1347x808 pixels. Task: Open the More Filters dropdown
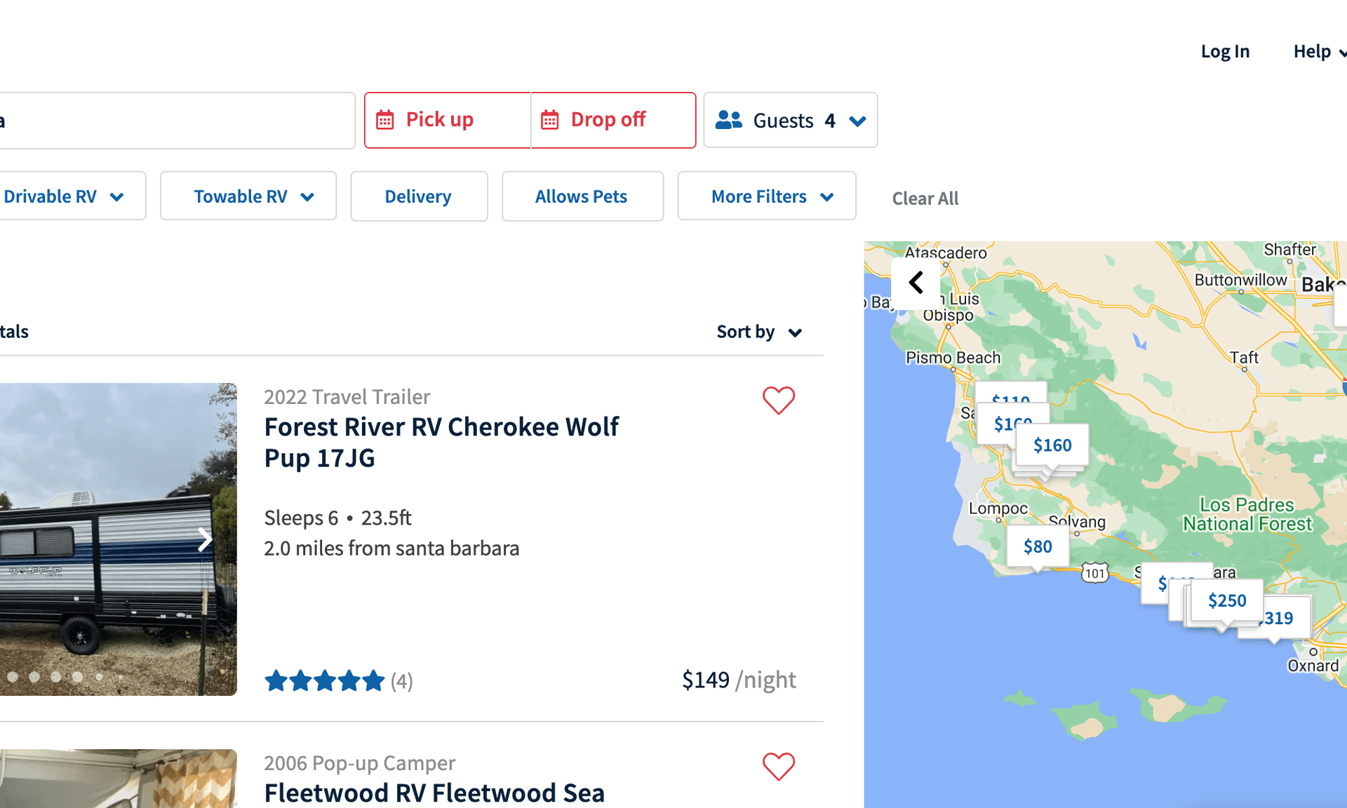766,196
